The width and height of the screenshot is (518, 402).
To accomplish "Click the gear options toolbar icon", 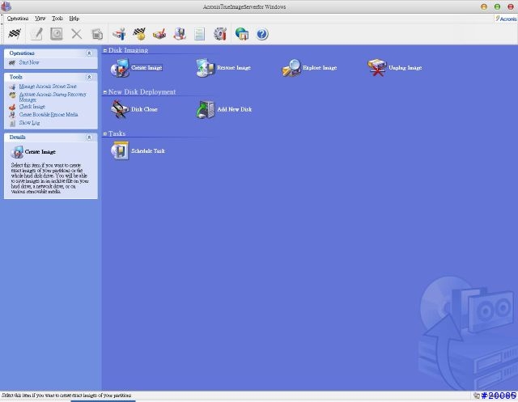I will pos(220,34).
